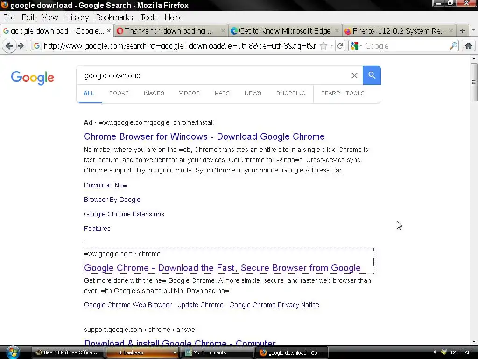Go back with the Back arrow button
This screenshot has height=359, width=478.
click(x=9, y=46)
